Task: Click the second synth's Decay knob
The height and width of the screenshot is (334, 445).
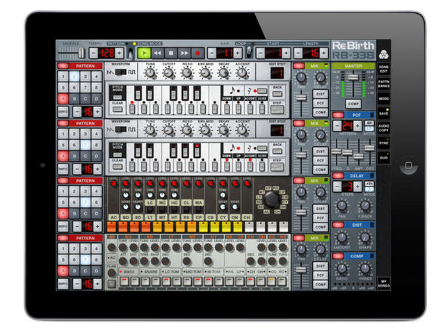Action: click(x=224, y=130)
